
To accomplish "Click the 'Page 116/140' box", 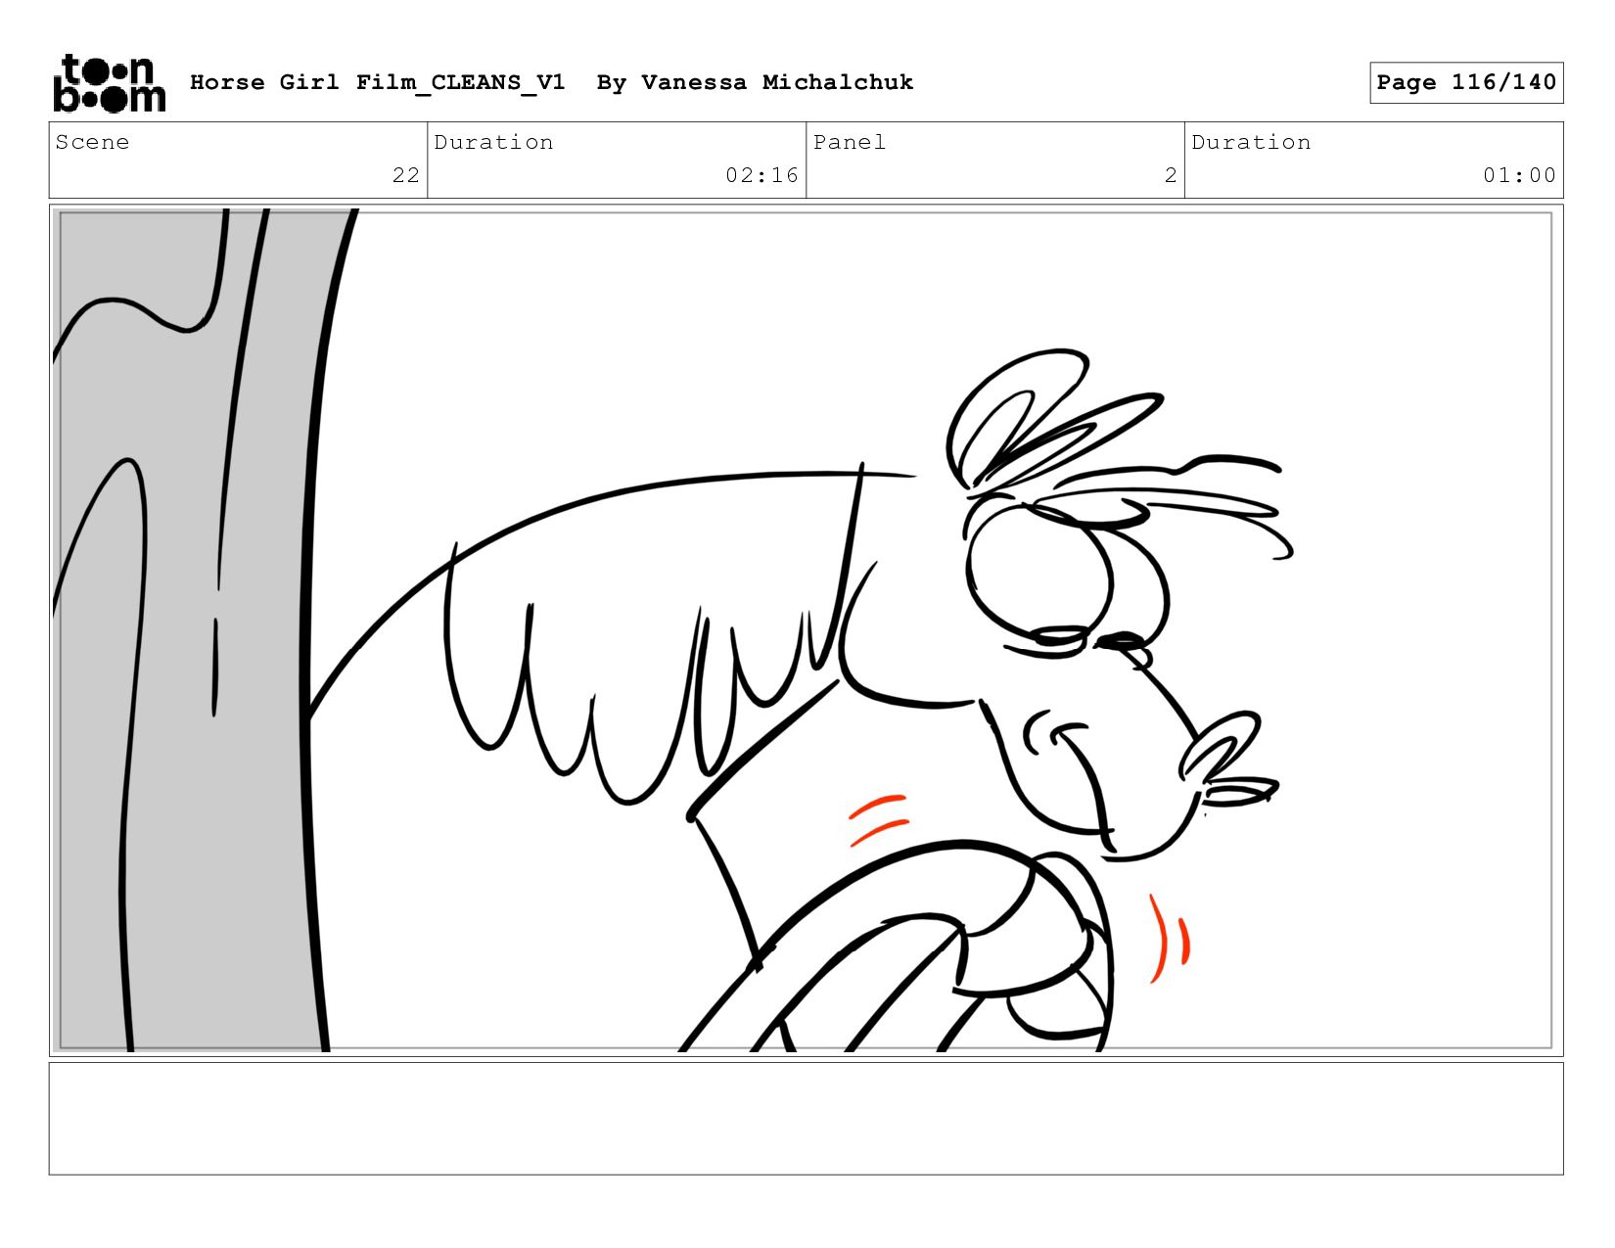I will (1466, 82).
